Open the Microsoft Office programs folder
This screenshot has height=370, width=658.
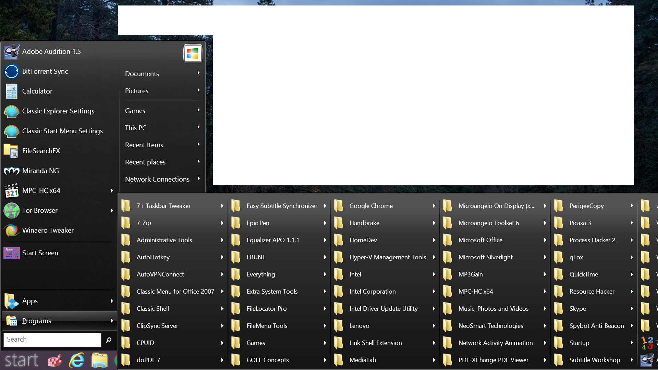480,240
